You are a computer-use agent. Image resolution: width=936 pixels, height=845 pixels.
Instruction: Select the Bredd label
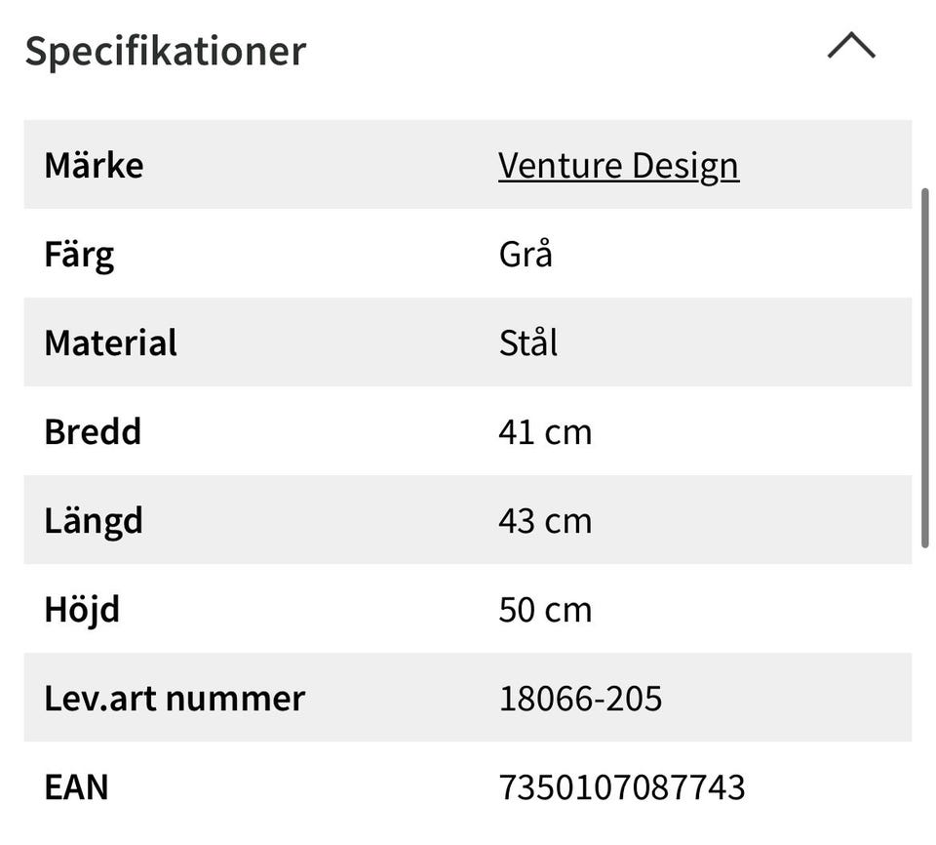pyautogui.click(x=93, y=432)
